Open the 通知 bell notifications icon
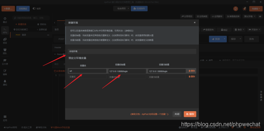This screenshot has height=131, width=264. click(5, 83)
